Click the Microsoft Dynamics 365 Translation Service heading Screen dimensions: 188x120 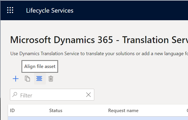coord(99,40)
